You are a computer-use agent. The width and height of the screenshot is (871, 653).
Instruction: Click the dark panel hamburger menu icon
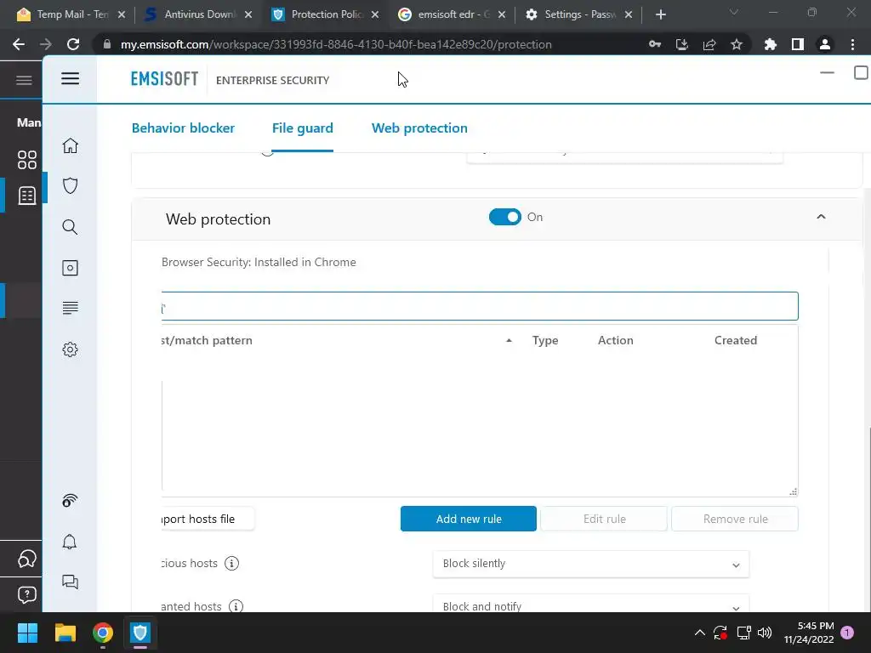click(x=24, y=80)
